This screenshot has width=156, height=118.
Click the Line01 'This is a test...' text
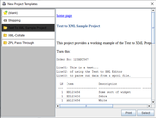[x=77, y=68]
